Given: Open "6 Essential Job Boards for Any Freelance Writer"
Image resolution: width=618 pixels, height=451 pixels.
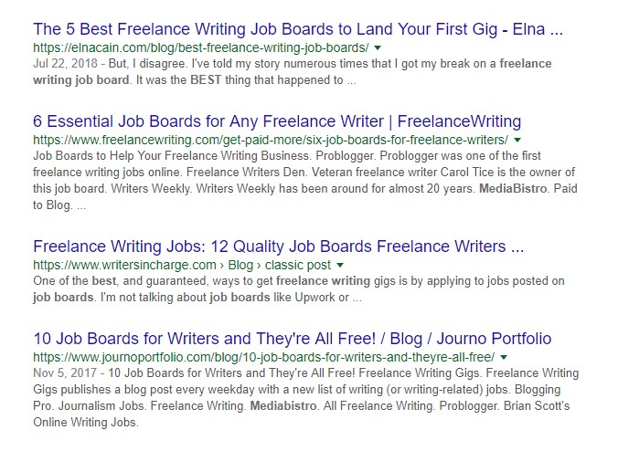Looking at the screenshot, I should pos(277,121).
